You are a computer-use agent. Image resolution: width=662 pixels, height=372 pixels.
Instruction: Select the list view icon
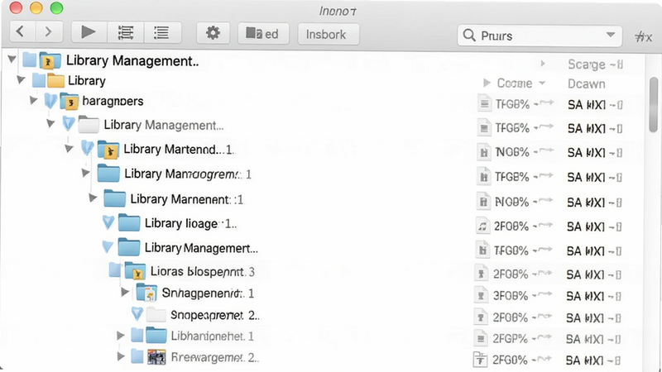pos(161,32)
